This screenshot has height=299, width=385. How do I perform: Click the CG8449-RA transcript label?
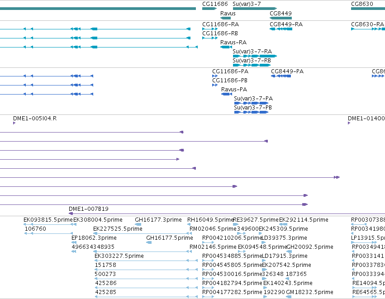(286, 24)
